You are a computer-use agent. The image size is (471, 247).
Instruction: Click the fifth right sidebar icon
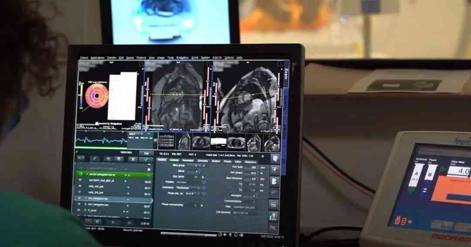(x=273, y=205)
